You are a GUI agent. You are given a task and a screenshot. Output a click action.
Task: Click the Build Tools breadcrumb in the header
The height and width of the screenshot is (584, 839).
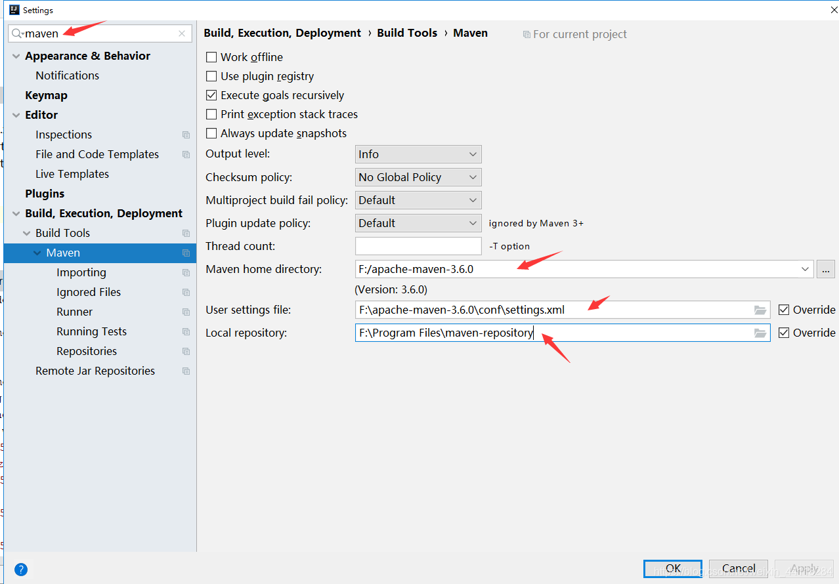click(407, 33)
